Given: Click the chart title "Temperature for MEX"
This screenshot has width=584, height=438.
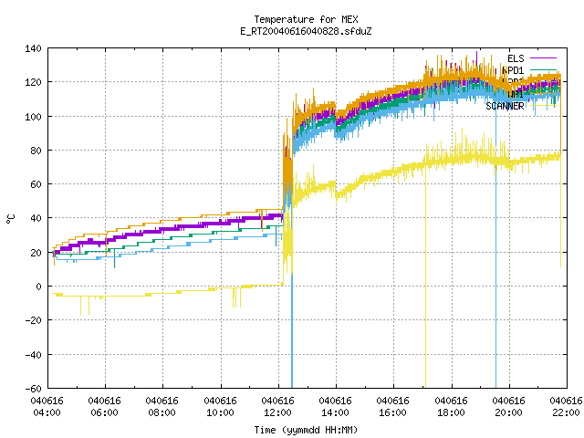Looking at the screenshot, I should [306, 19].
